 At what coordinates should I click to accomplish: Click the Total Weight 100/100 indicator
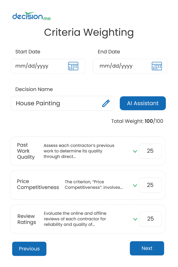coord(137,121)
